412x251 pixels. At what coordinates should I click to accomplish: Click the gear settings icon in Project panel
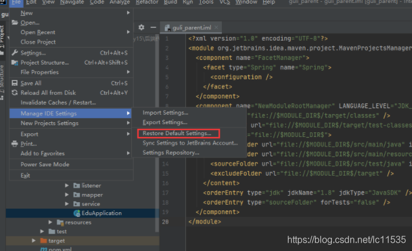(x=141, y=27)
